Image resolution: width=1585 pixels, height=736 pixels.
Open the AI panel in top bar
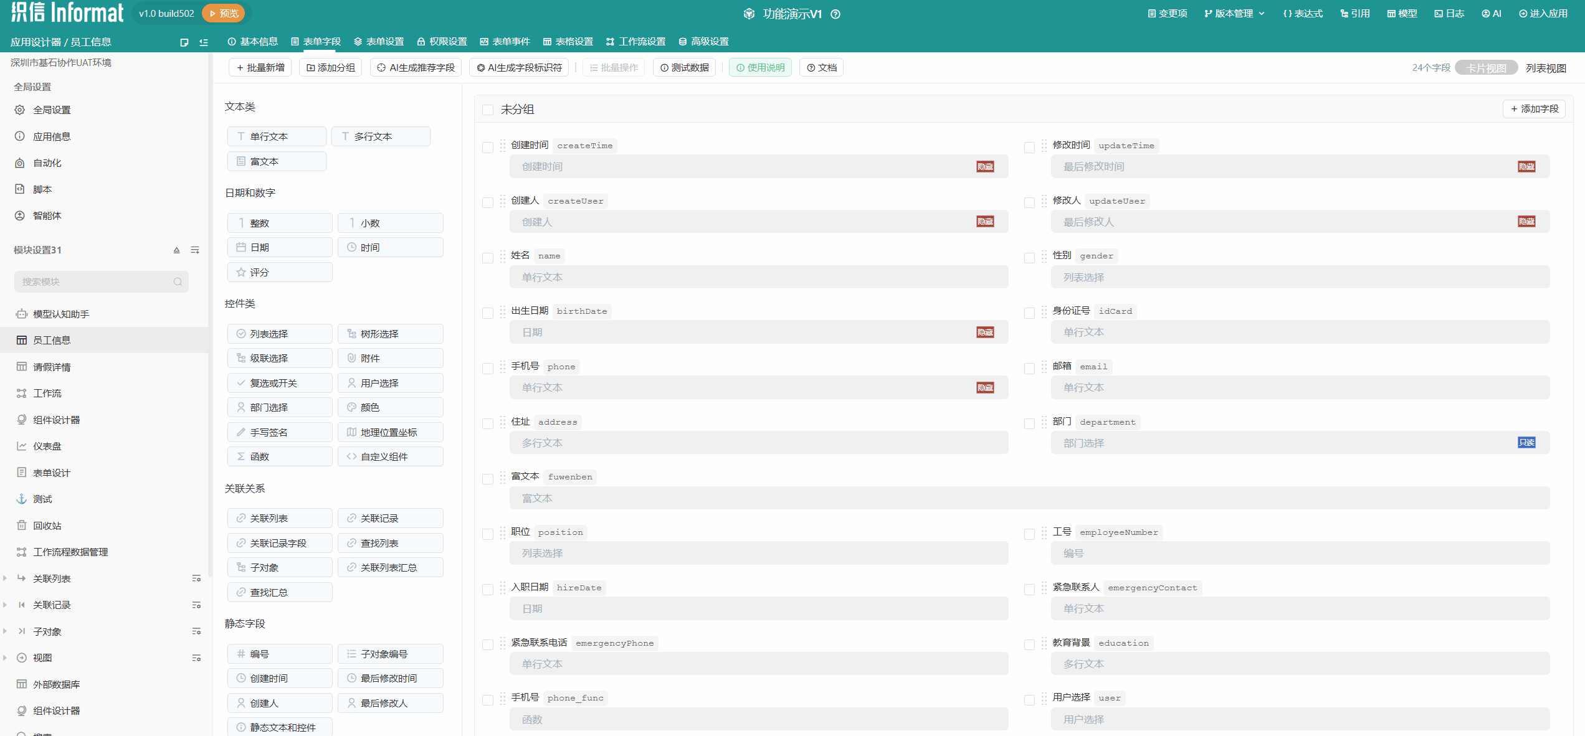point(1492,14)
